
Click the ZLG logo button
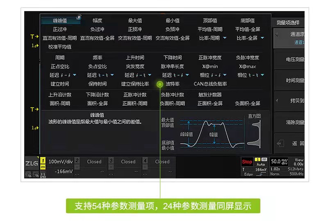(x=32, y=163)
